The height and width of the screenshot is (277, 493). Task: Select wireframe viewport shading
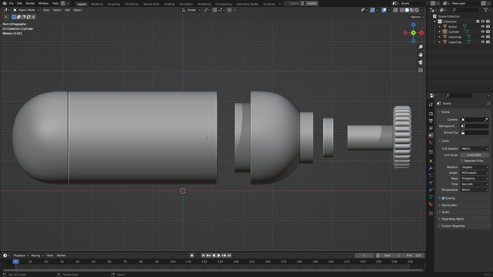(402, 10)
